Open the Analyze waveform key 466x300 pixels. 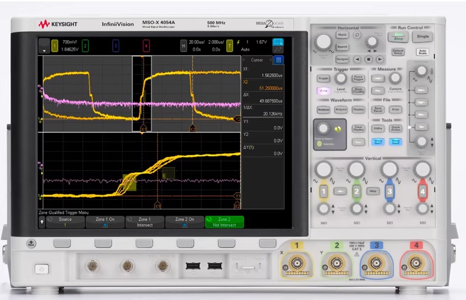(x=323, y=110)
